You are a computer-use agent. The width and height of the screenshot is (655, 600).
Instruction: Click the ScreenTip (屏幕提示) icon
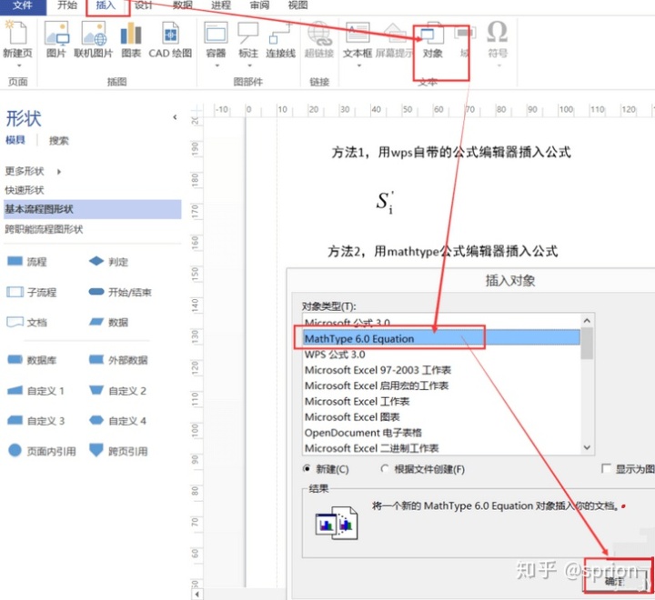pos(394,34)
